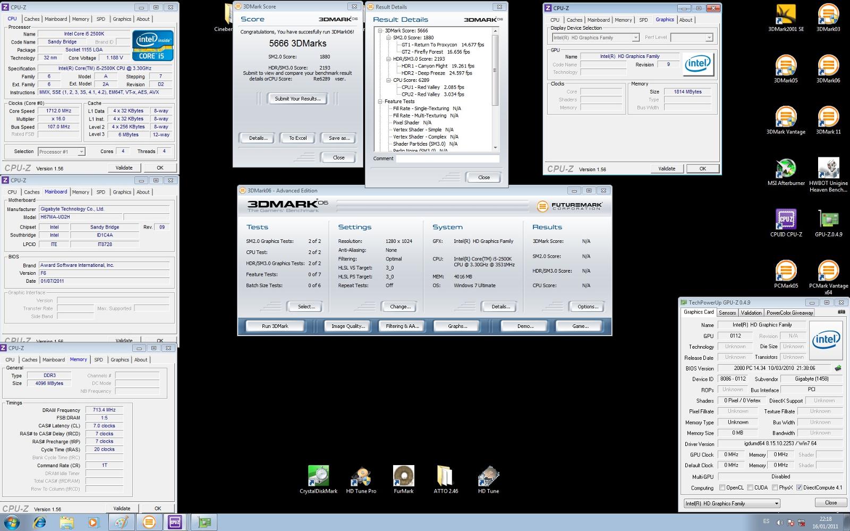Switch to the CPU-Z taskbar button
The width and height of the screenshot is (850, 531).
(175, 522)
